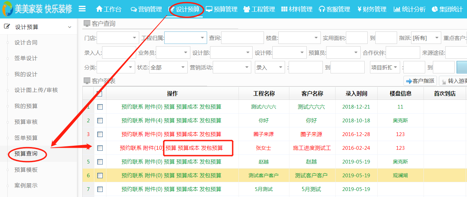Check the checkbox for the 张女士 row

100,148
